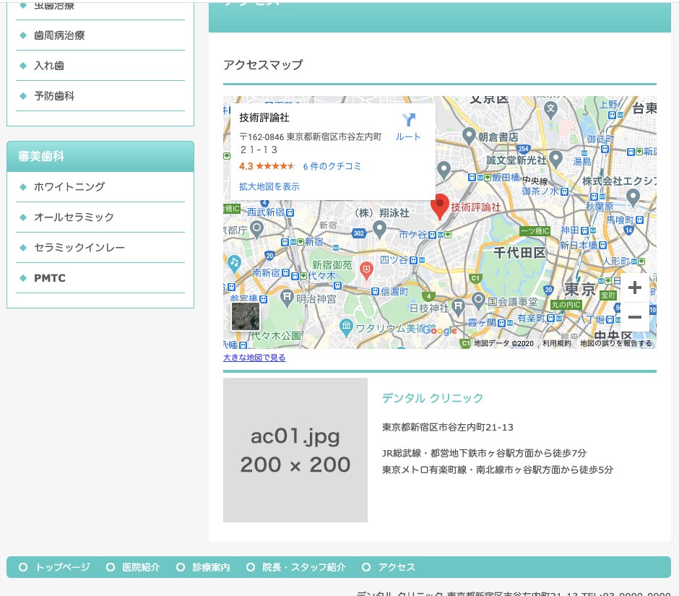Click the 朝倉書店 map marker
The width and height of the screenshot is (679, 596).
pos(469,137)
